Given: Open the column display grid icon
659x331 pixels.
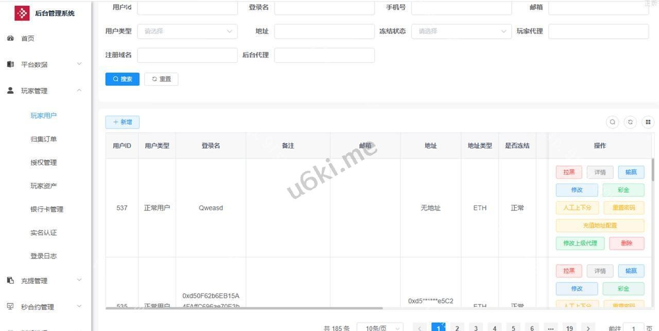Looking at the screenshot, I should click(648, 122).
